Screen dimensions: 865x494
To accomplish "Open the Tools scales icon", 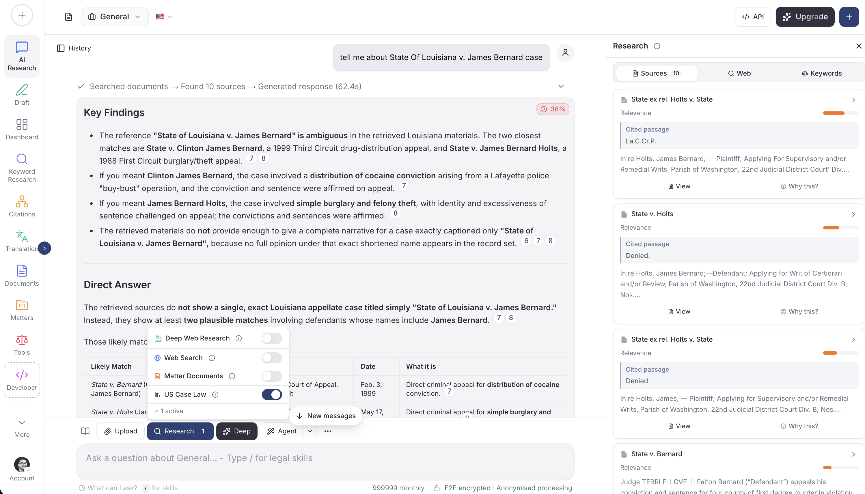I will 22,340.
